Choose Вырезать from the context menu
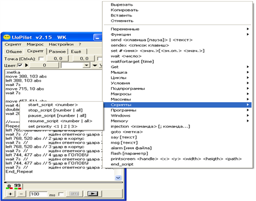The image size is (256, 201). click(x=177, y=4)
